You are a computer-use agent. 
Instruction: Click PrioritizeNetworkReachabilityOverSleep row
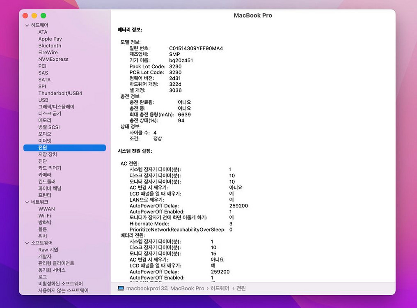pyautogui.click(x=181, y=230)
